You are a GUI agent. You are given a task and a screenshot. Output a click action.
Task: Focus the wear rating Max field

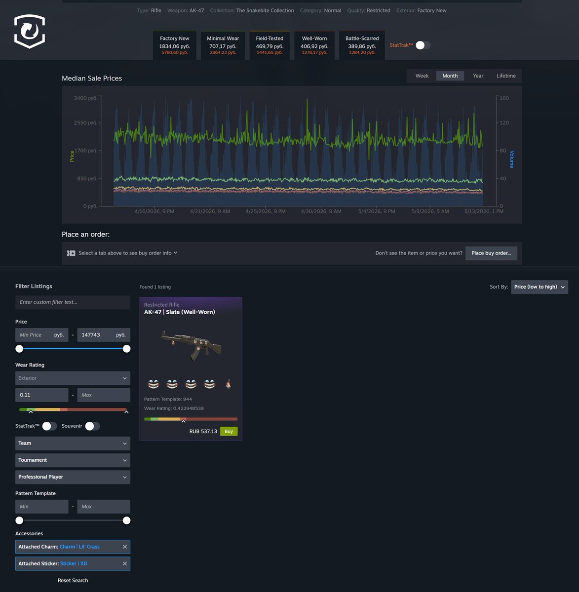coord(104,395)
